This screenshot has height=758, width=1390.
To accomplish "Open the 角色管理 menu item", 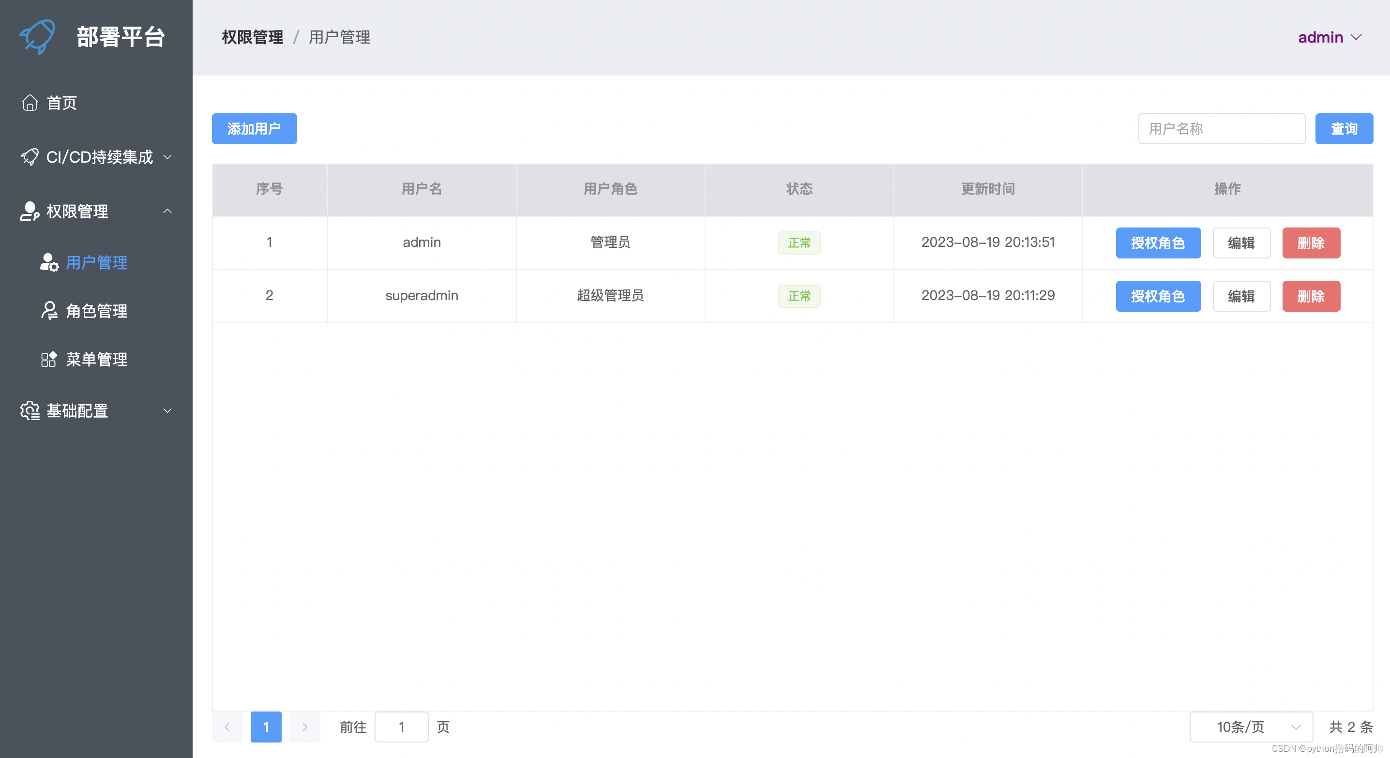I will [x=97, y=311].
